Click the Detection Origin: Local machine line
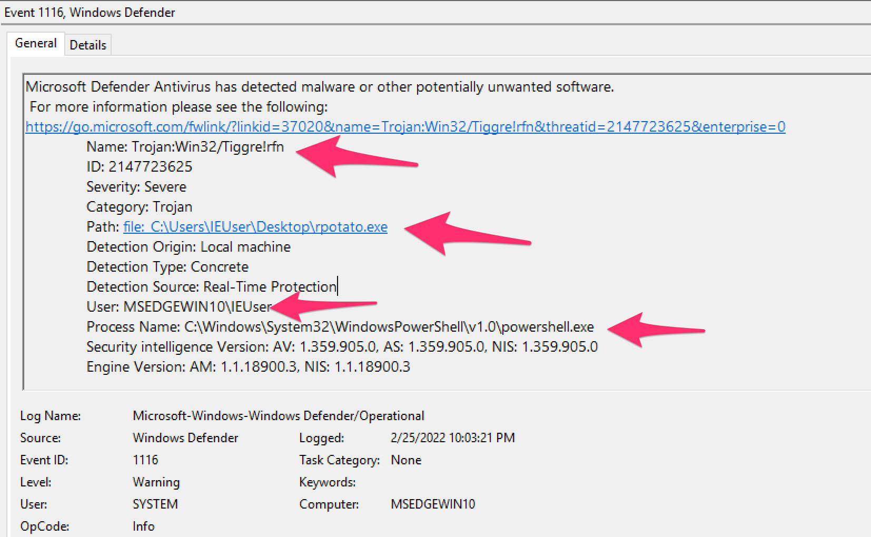 click(188, 246)
